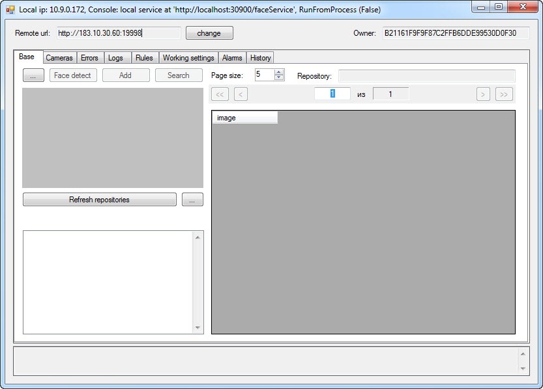Open the Working settings tab

point(188,58)
